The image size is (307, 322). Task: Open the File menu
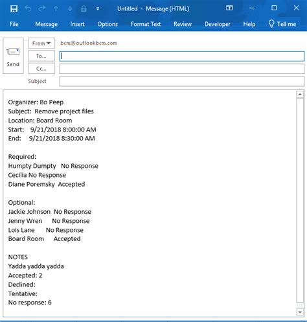[14, 24]
